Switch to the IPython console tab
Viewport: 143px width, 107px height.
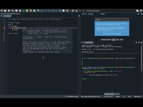coord(109,94)
